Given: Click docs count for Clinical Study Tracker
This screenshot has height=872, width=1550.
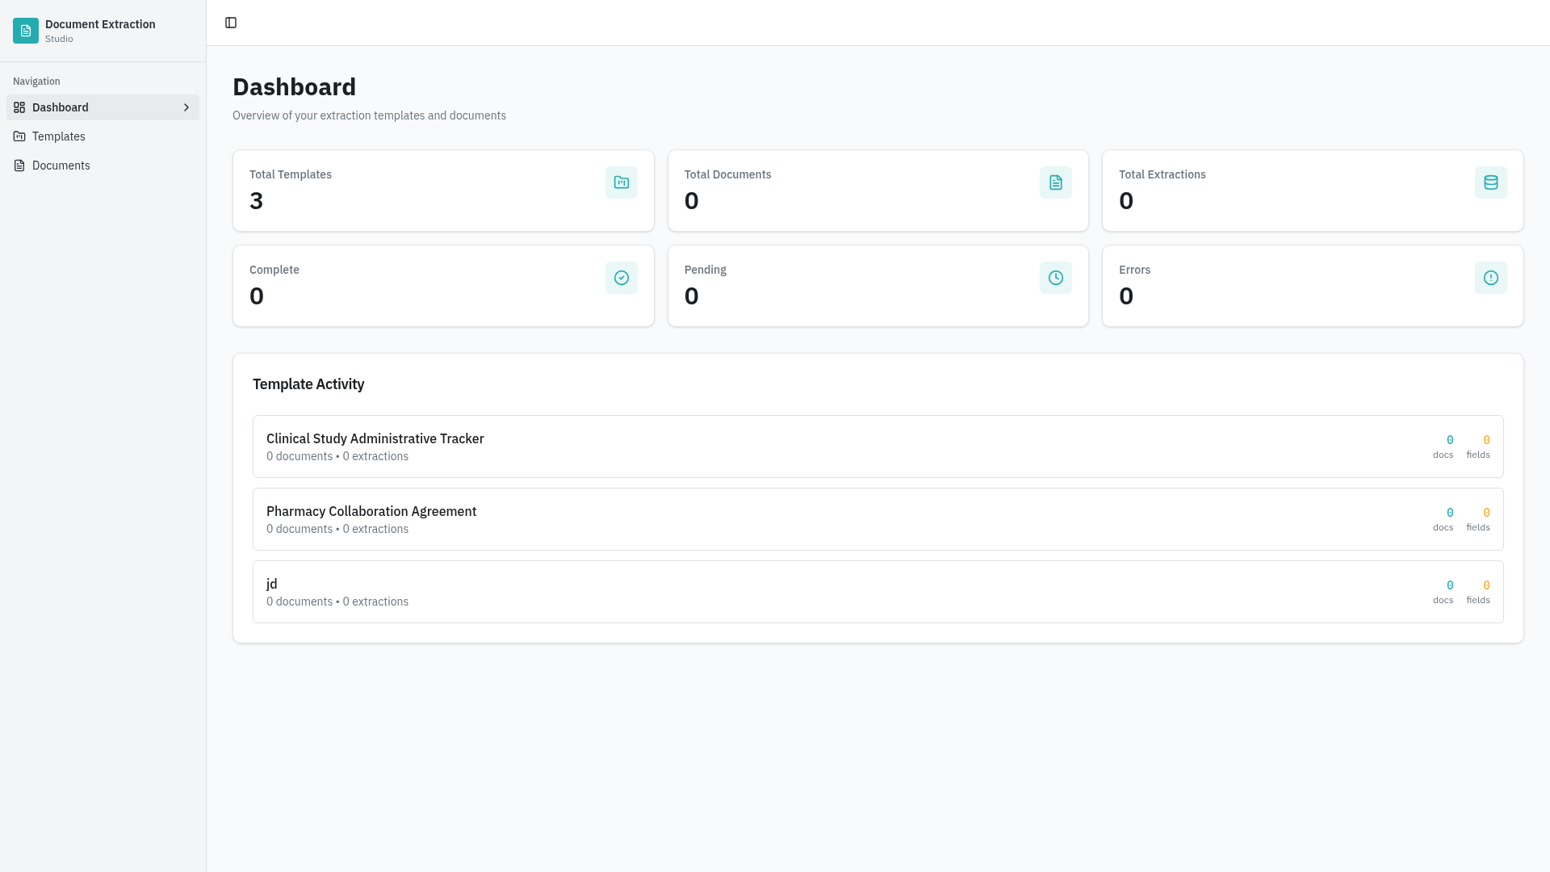Looking at the screenshot, I should (x=1449, y=440).
